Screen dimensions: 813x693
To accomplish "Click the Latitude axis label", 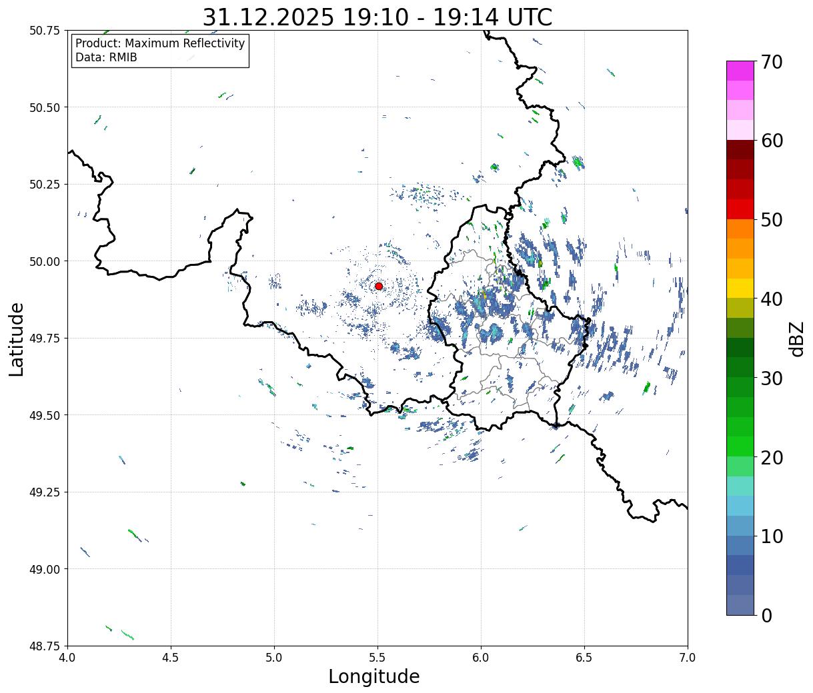I will (x=17, y=339).
